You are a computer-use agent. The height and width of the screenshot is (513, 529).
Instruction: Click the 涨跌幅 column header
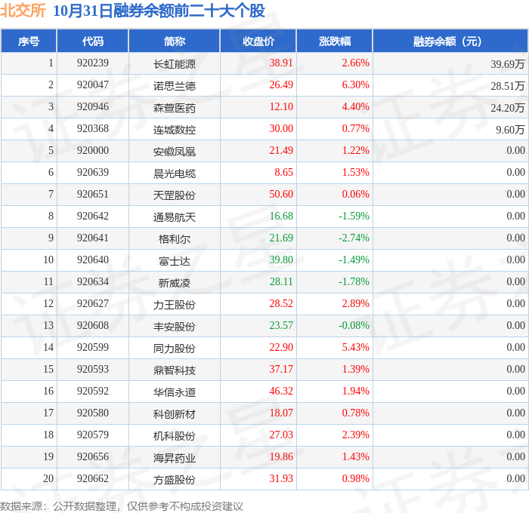point(335,41)
